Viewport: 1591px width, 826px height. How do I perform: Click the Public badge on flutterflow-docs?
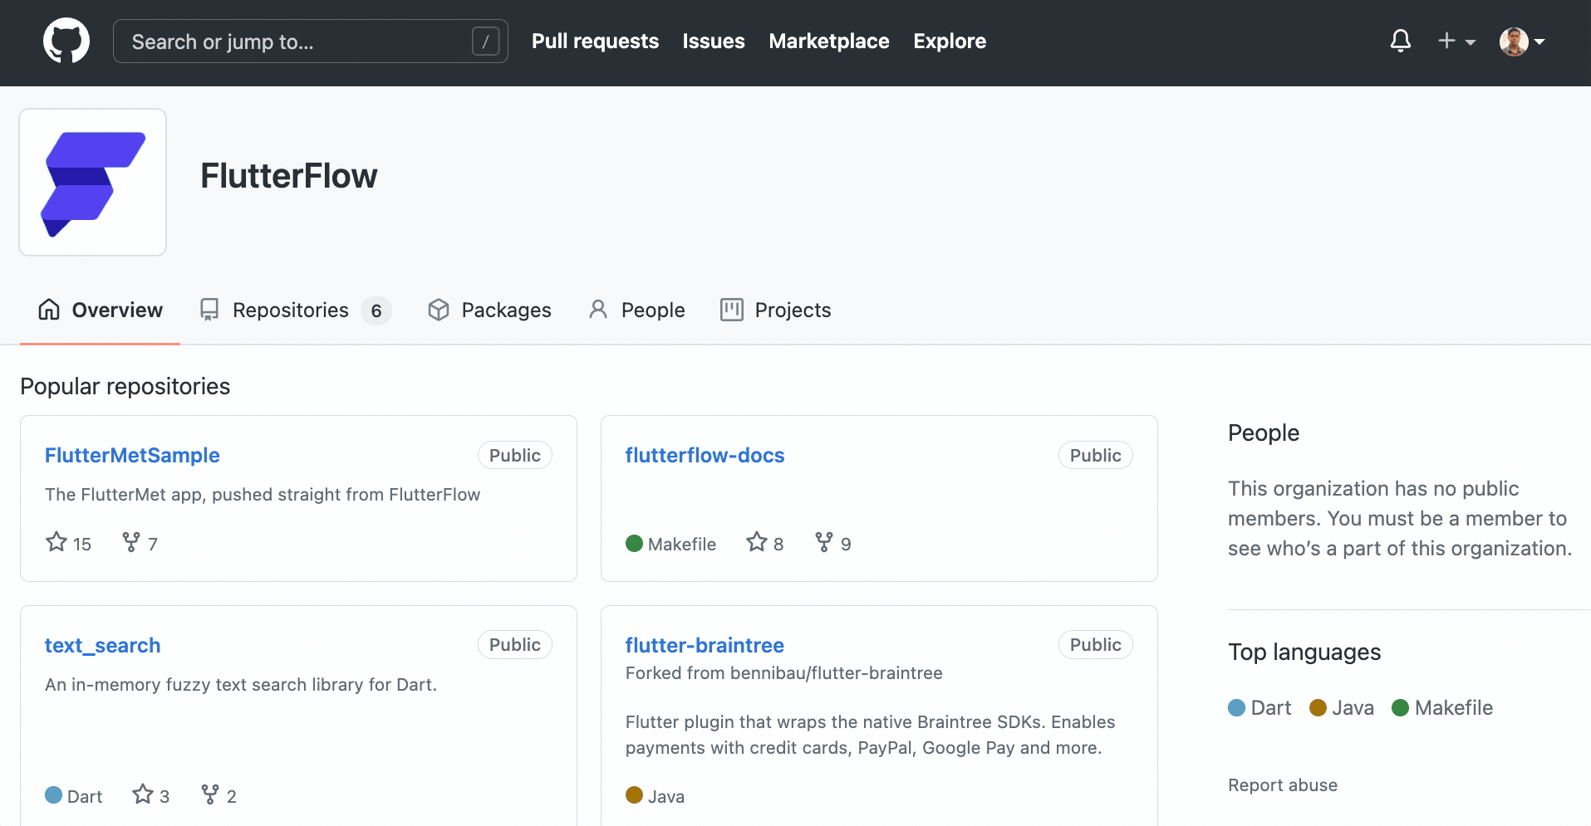pos(1096,455)
